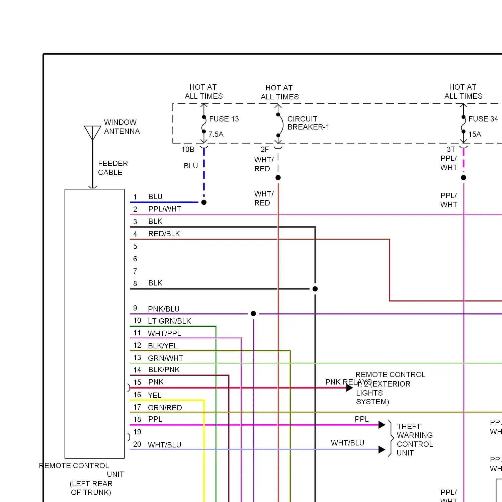This screenshot has width=502, height=502.
Task: Click the junction dot under connector 2F
Action: (x=278, y=177)
